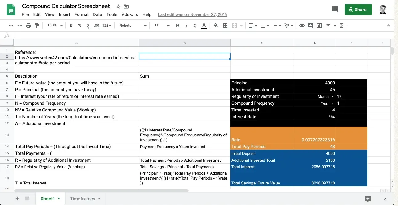Screen dimensions: 398x206
Task: Switch to the Timeframes sheet tab
Action: point(82,199)
